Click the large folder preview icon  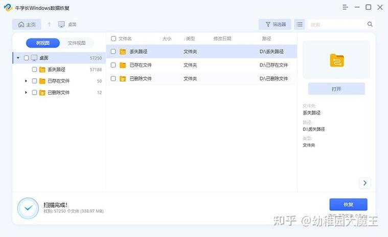pos(337,60)
